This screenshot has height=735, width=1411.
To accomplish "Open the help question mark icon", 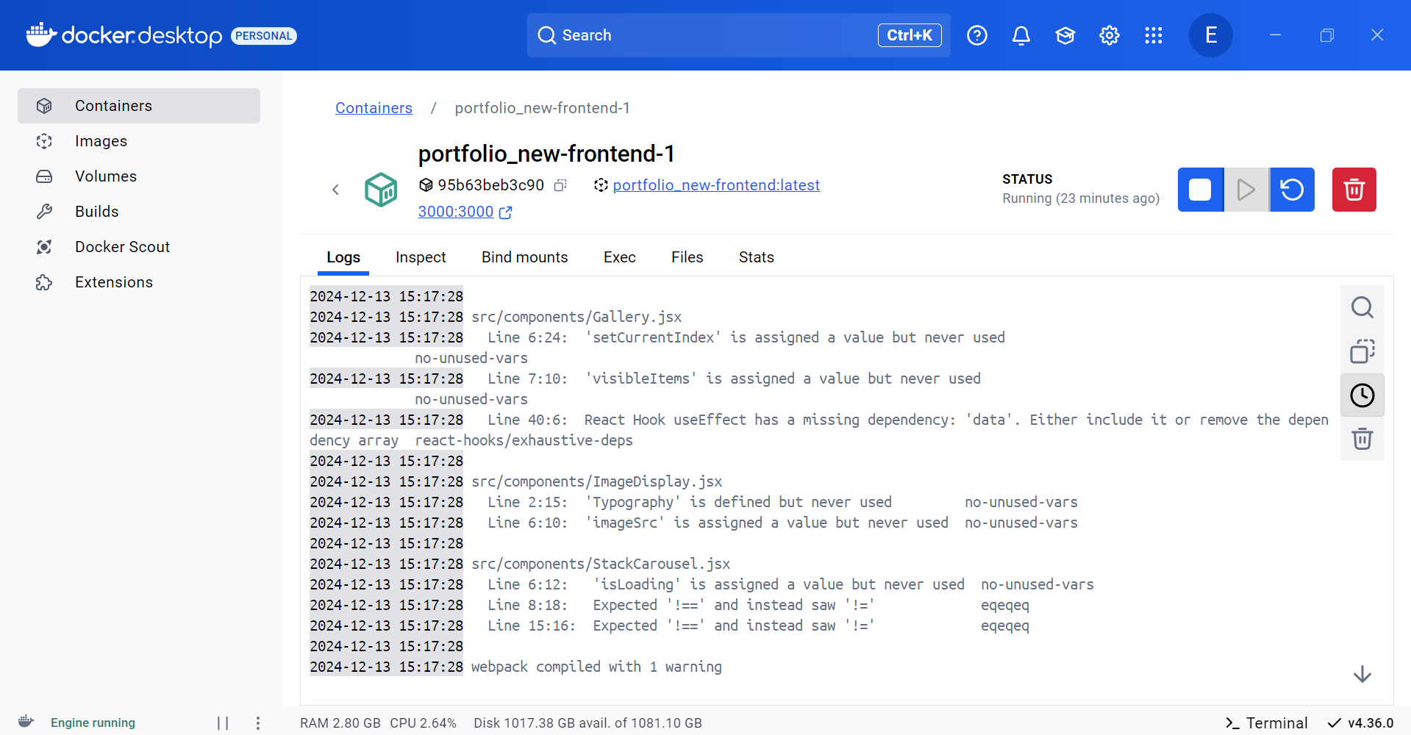I will (977, 35).
